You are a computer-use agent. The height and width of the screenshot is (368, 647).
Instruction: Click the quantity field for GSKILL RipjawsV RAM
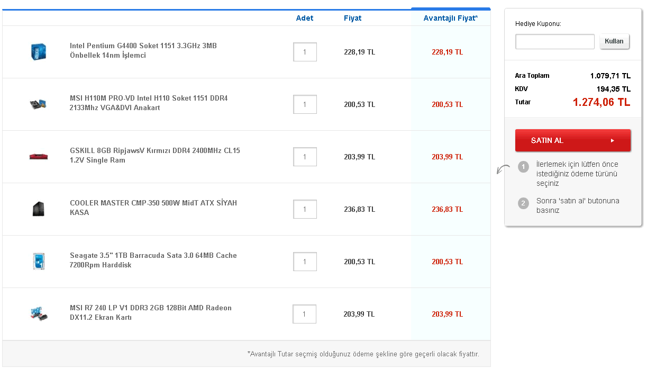click(x=305, y=157)
